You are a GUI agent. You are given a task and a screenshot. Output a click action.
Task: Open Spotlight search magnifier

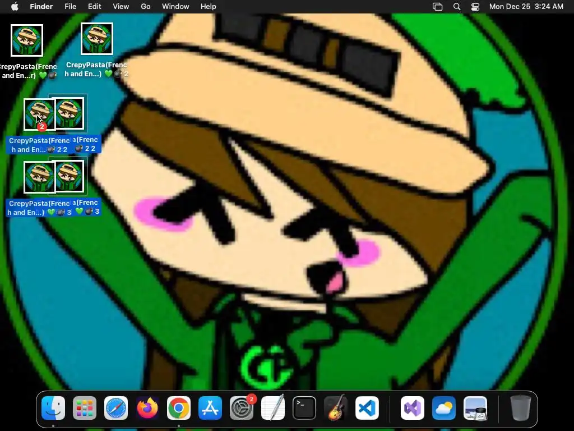click(457, 7)
